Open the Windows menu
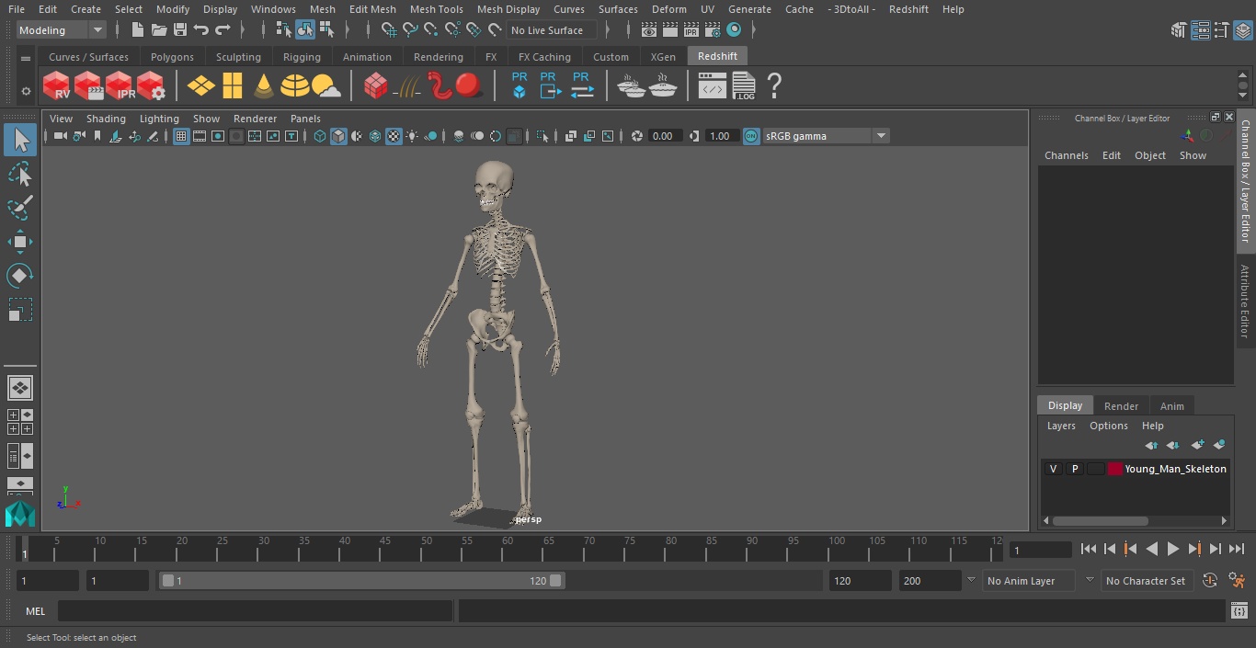Image resolution: width=1256 pixels, height=648 pixels. [x=273, y=9]
